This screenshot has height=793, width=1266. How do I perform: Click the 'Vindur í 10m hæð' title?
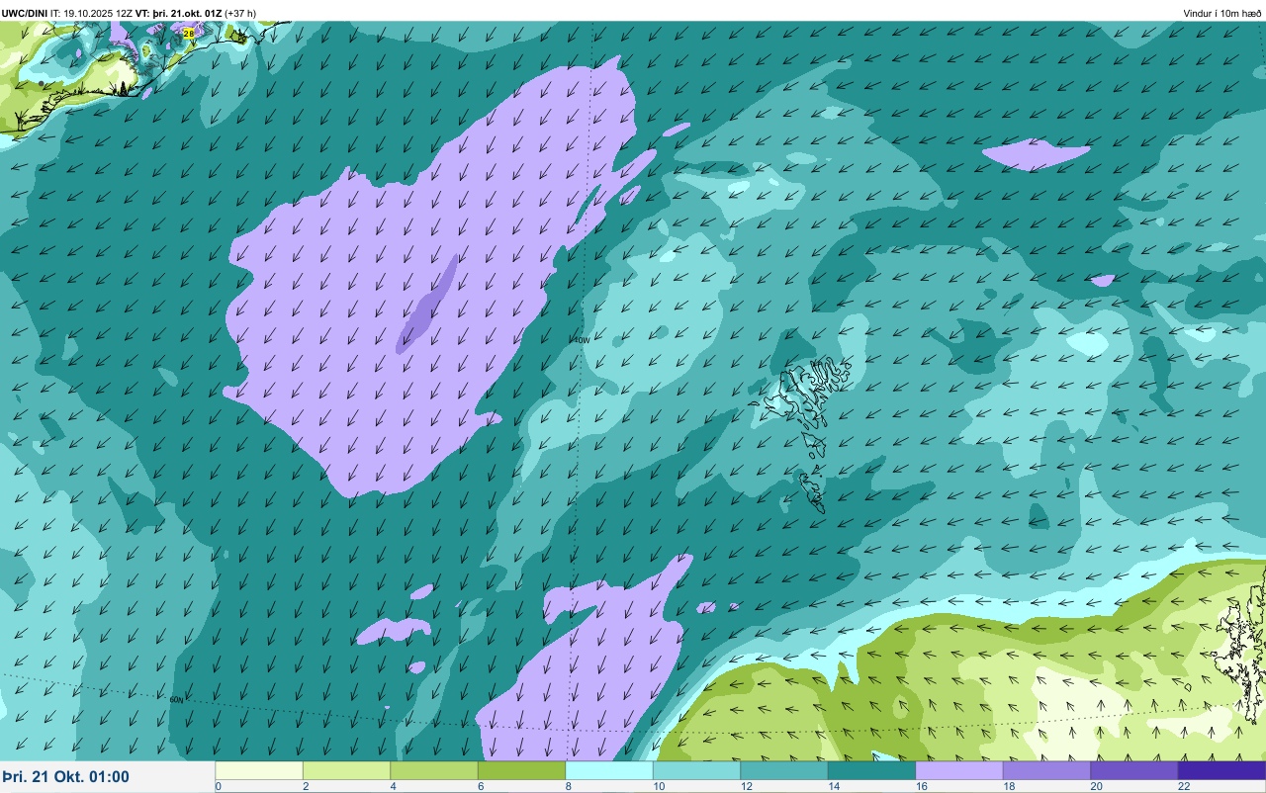coord(1222,13)
